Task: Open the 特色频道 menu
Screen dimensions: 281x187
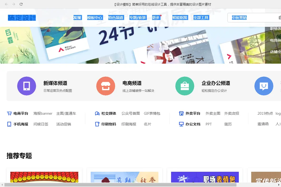Action: click(x=116, y=18)
